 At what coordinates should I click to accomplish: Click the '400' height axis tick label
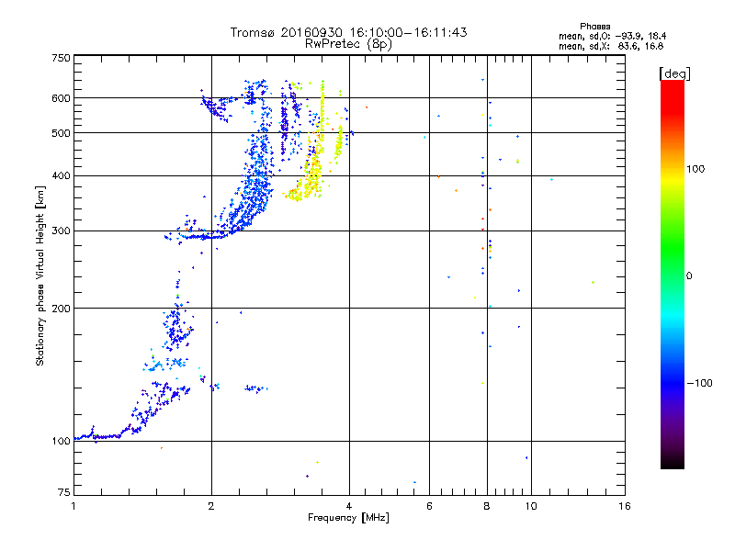61,176
